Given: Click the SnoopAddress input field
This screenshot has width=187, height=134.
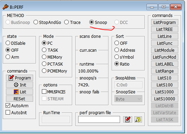Looking at the screenshot, I should [128, 85].
